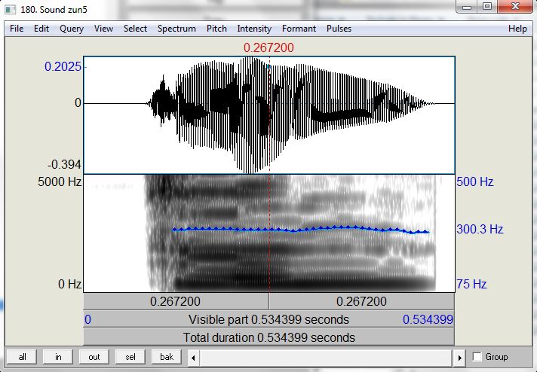Click the blue pitch contour in spectrogram
537x372 pixels.
click(x=300, y=230)
